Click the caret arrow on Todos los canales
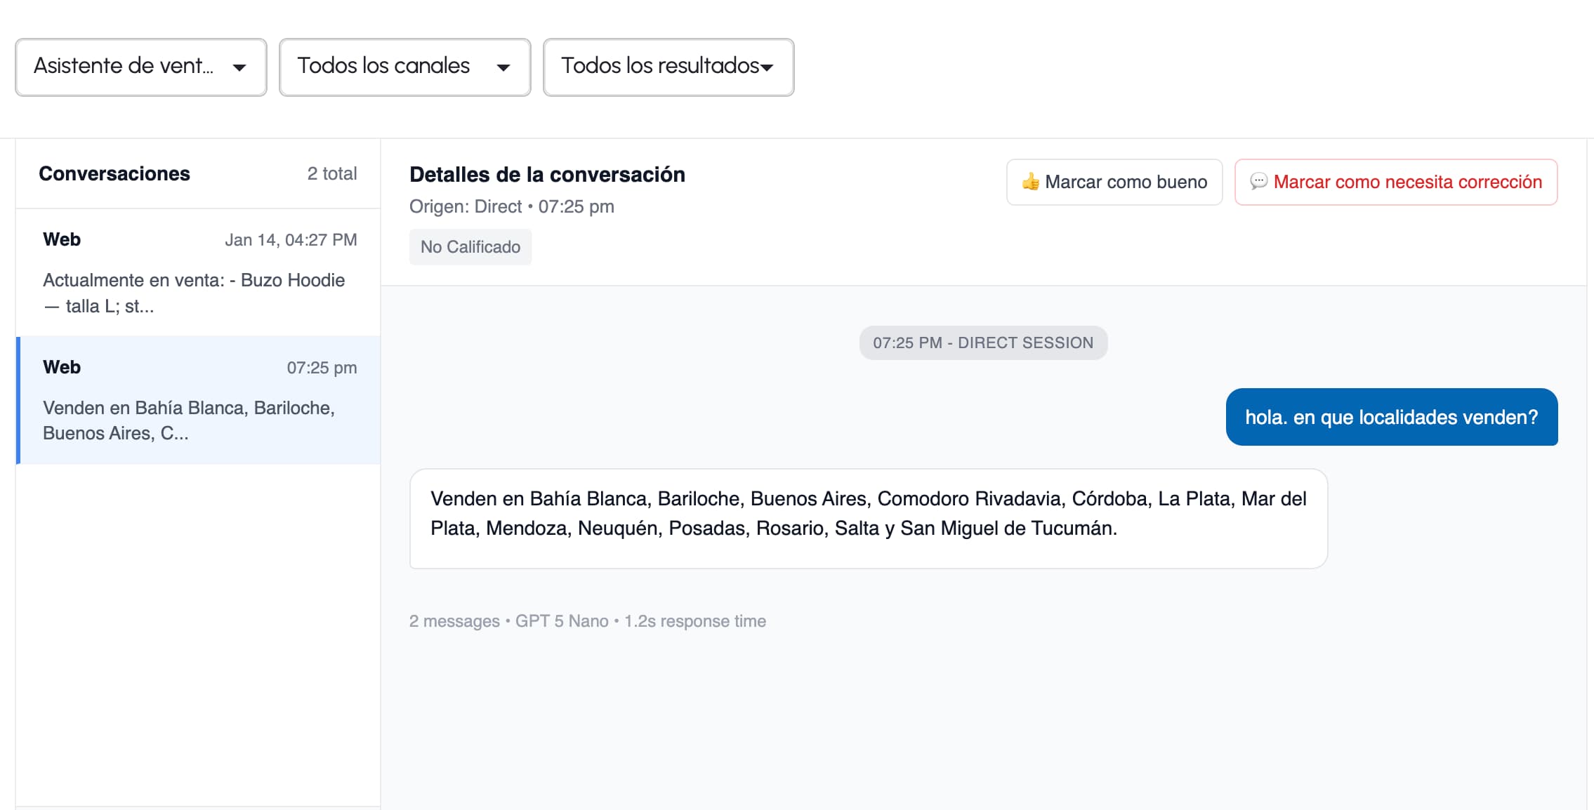 (x=503, y=68)
